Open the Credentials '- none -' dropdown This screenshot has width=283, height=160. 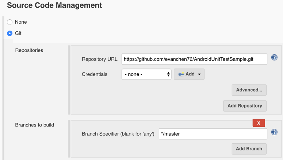pos(146,74)
